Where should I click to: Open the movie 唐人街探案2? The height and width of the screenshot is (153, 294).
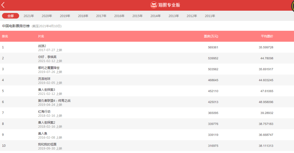[47, 123]
